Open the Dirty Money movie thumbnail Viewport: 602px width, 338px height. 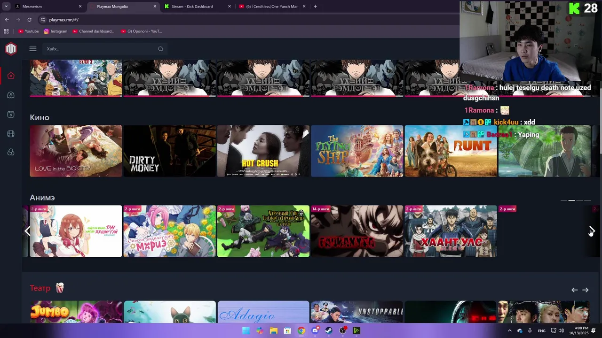(x=169, y=151)
